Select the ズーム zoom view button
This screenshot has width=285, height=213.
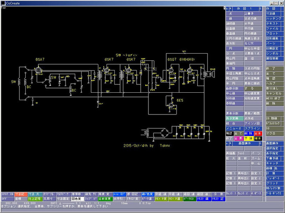[256, 157]
